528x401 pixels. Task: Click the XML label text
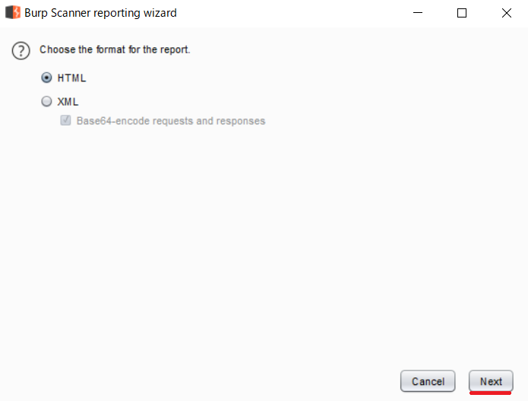point(68,101)
